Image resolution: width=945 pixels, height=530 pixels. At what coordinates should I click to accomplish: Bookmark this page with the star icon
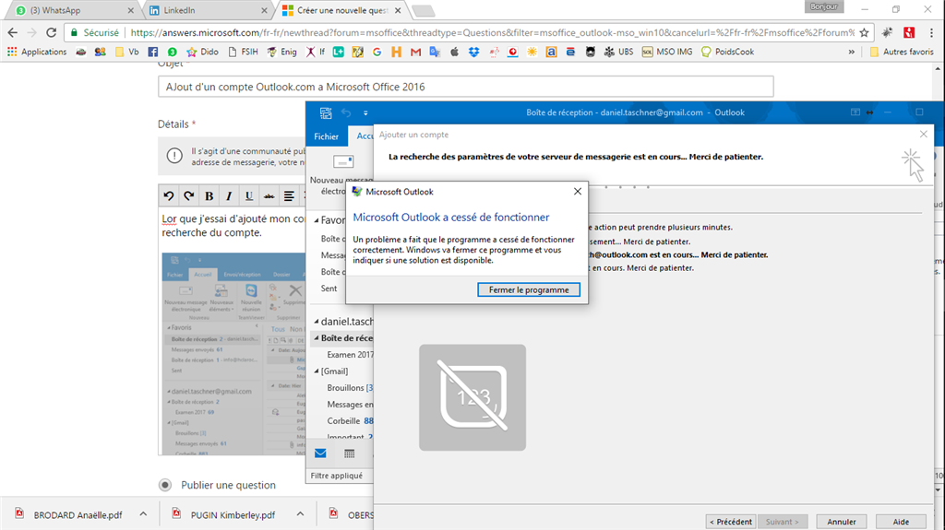click(x=864, y=32)
